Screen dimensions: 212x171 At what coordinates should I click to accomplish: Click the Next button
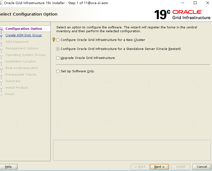[x=159, y=167]
